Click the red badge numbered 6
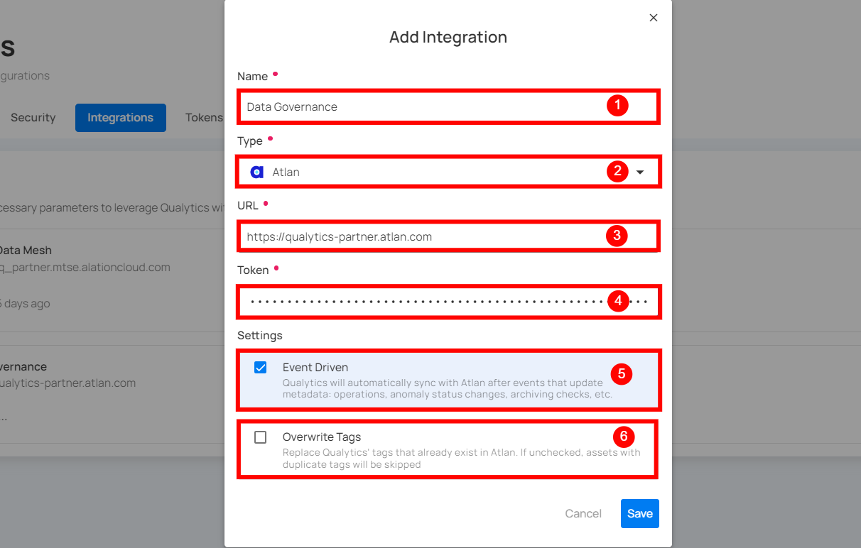The width and height of the screenshot is (861, 548). click(x=623, y=436)
